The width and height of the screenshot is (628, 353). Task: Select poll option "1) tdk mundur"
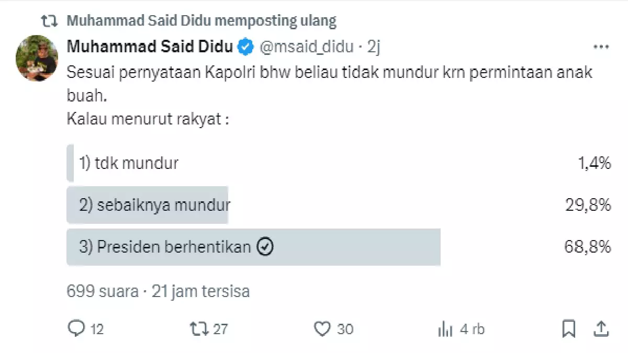pyautogui.click(x=129, y=164)
